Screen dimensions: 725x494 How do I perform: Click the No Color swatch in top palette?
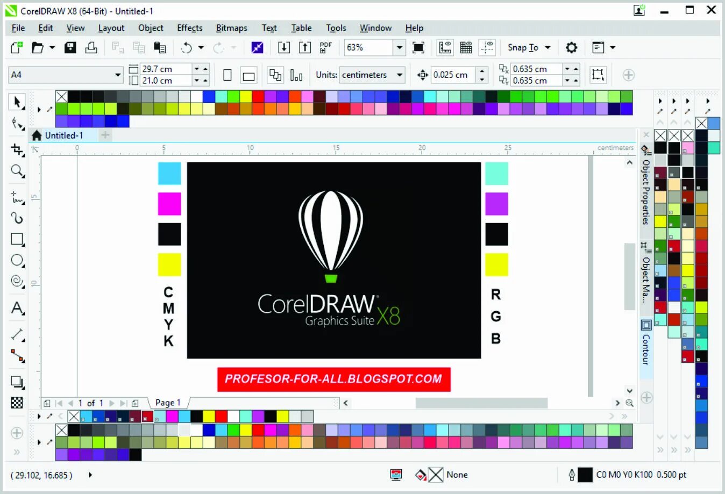(62, 96)
